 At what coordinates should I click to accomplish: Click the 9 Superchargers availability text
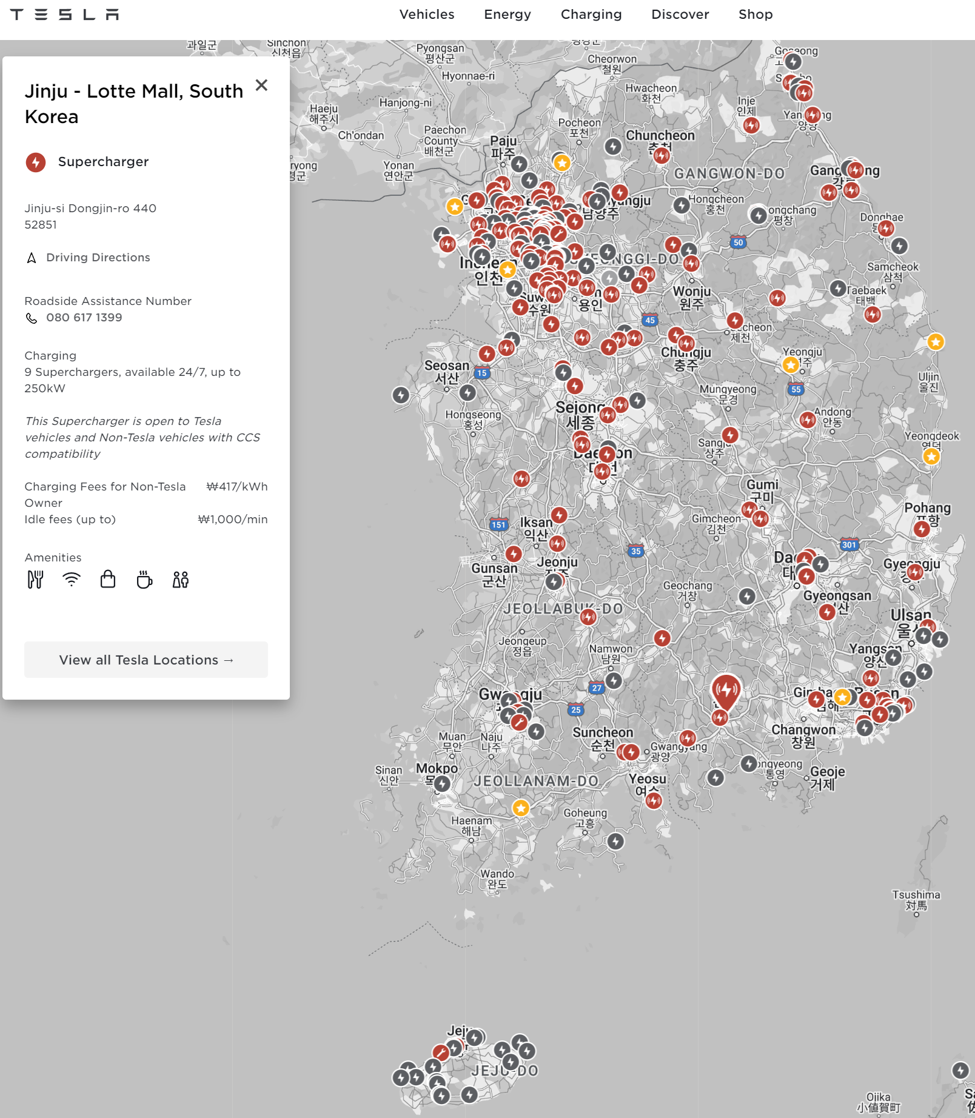click(132, 380)
